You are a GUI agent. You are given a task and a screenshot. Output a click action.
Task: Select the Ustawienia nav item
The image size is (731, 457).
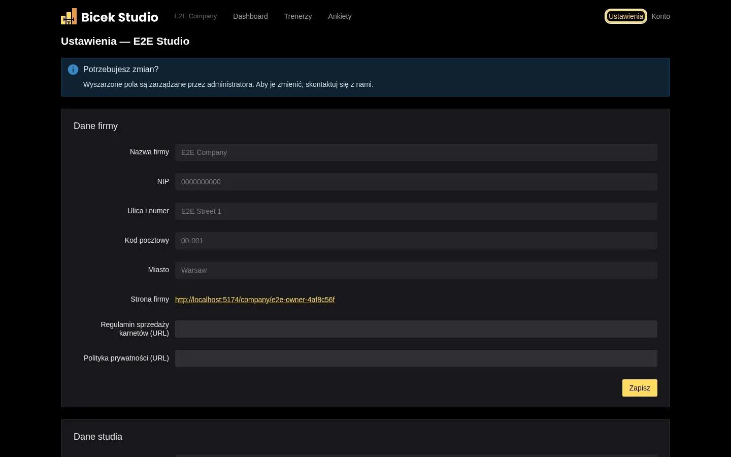(x=625, y=16)
